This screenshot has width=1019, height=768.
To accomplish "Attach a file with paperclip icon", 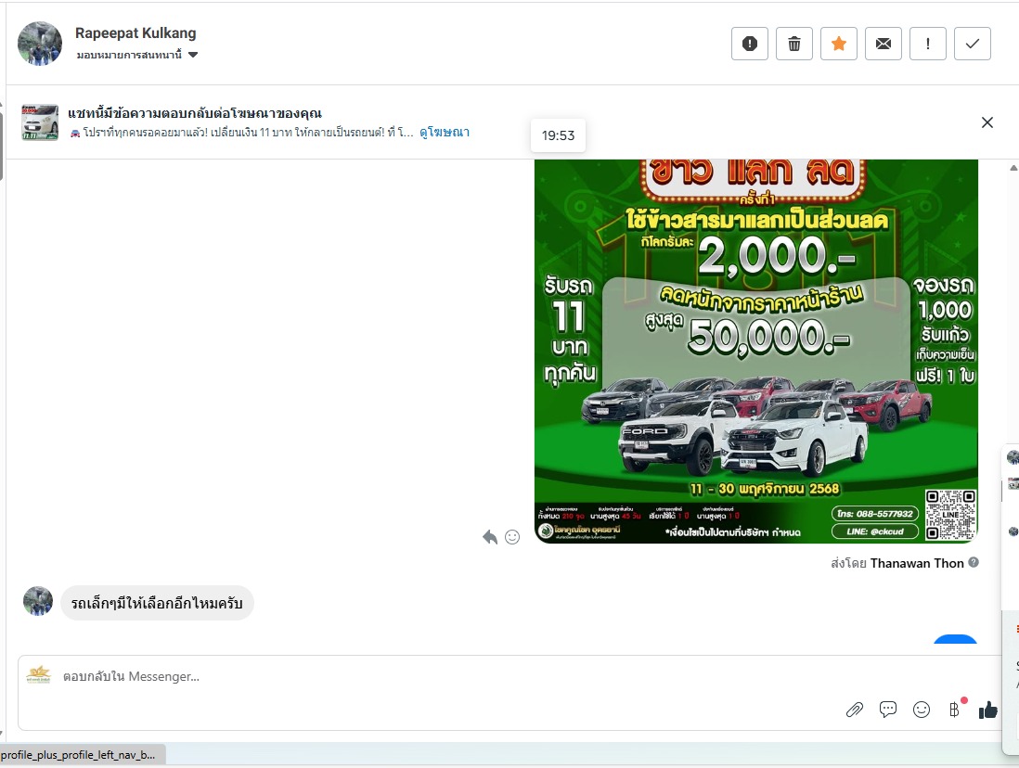I will point(855,710).
